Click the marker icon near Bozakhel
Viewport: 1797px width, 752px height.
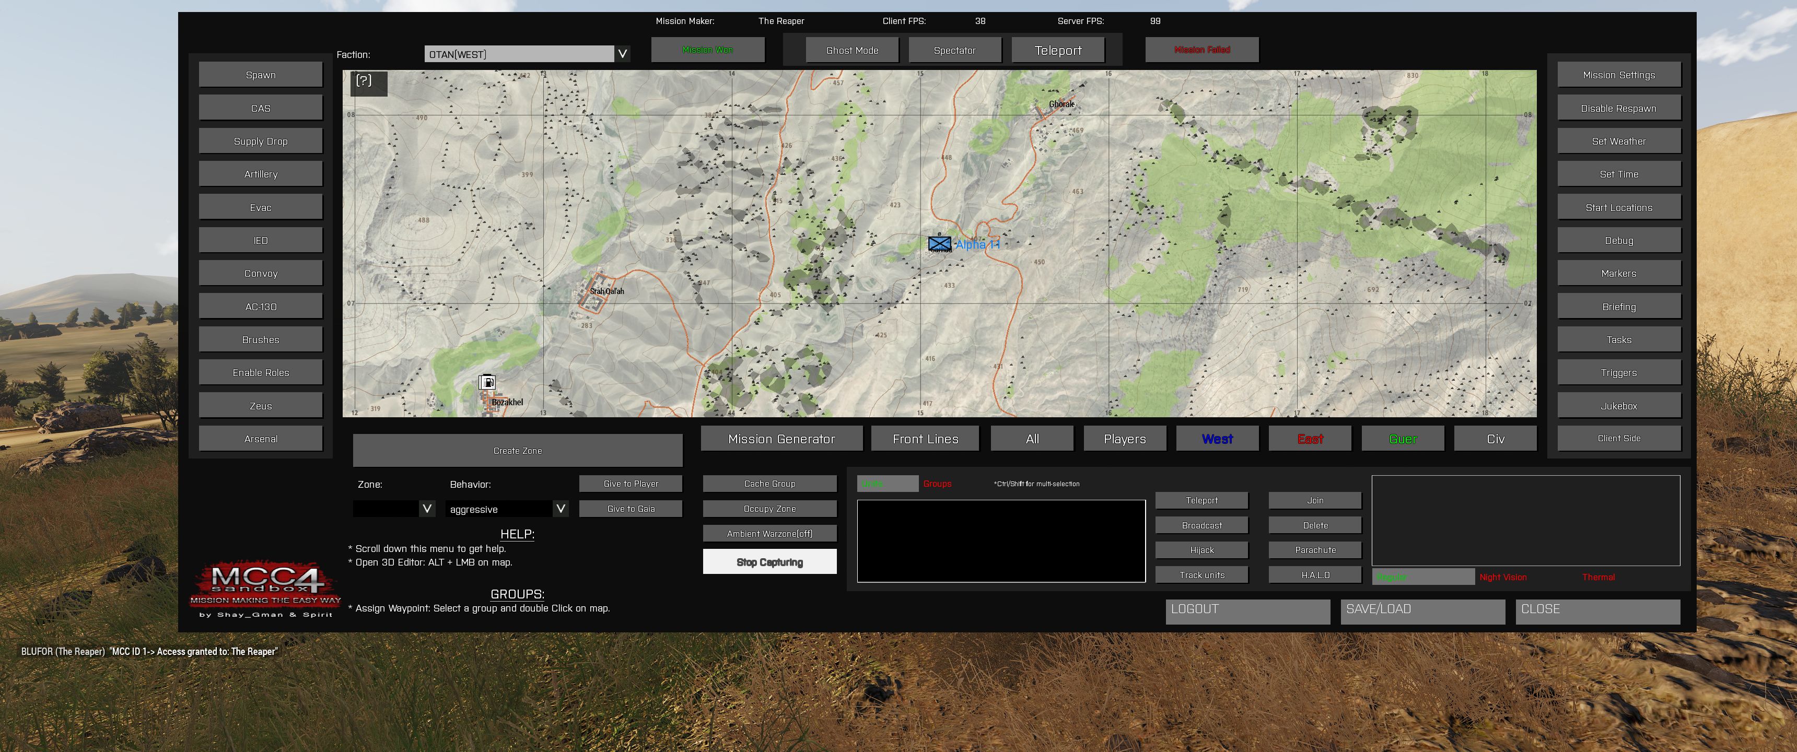pos(487,382)
